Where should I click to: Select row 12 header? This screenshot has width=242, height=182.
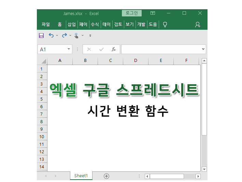[42, 152]
